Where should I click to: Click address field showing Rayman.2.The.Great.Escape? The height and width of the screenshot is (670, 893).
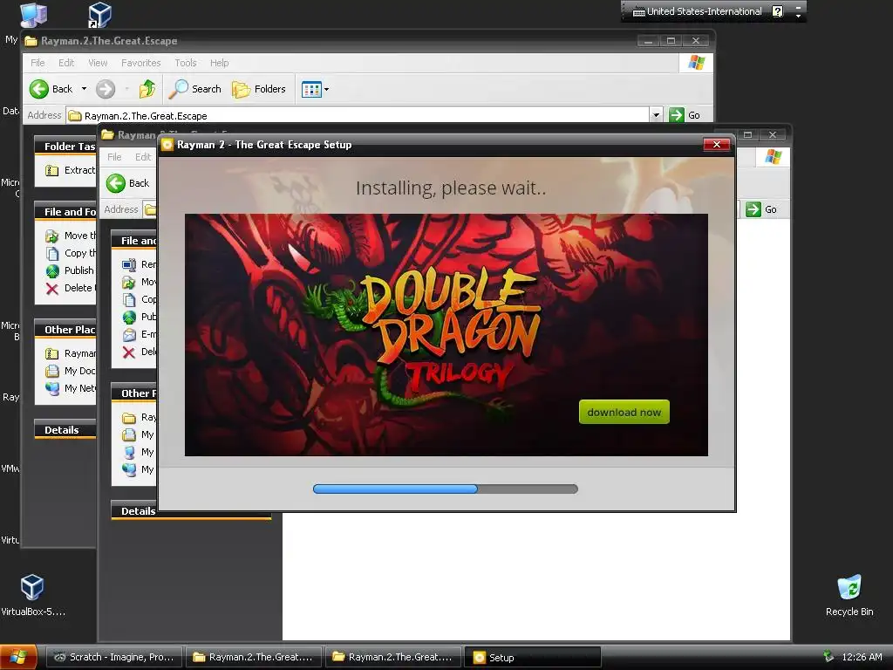pos(358,116)
